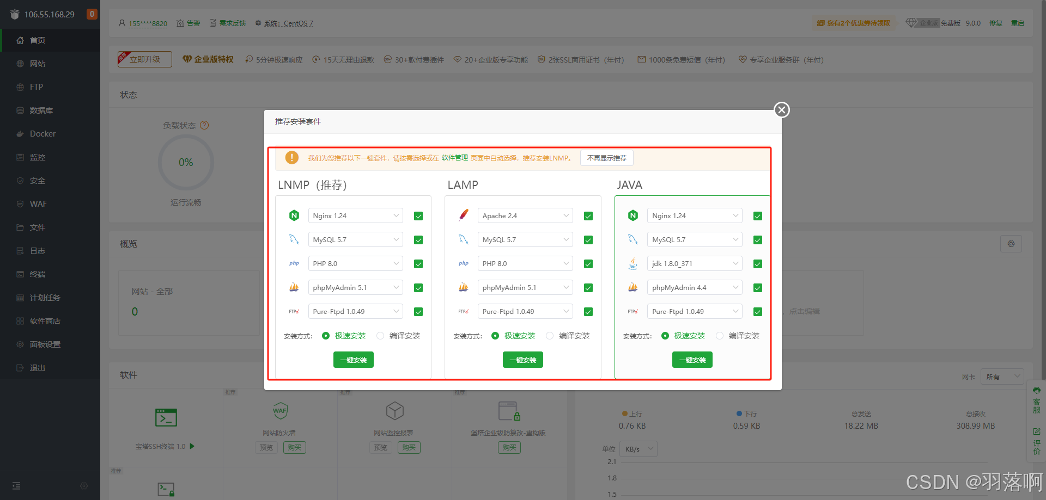The image size is (1046, 500).
Task: Open 网站 in sidebar
Action: 50,64
